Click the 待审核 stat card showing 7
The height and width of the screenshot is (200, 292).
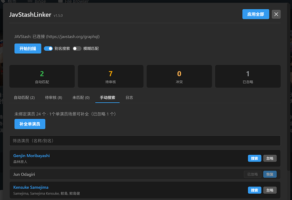(x=111, y=77)
